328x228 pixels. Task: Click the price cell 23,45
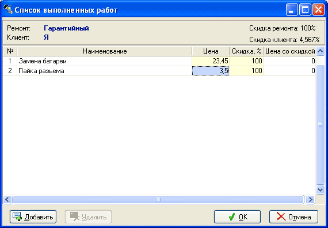pos(211,61)
